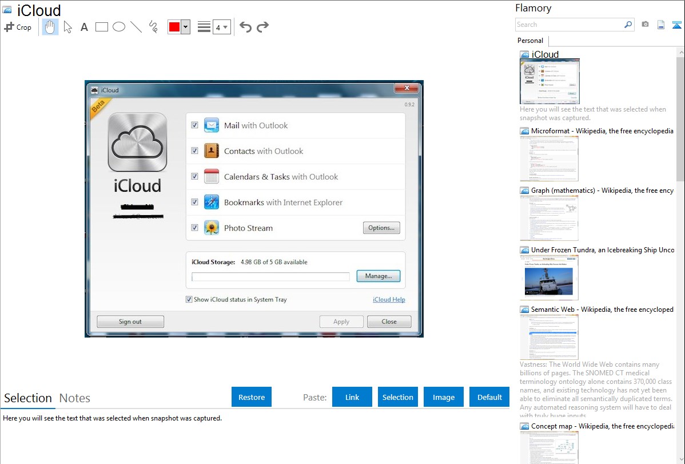Click 'Under Frozen Tundra' snapshot title
685x464 pixels.
603,250
